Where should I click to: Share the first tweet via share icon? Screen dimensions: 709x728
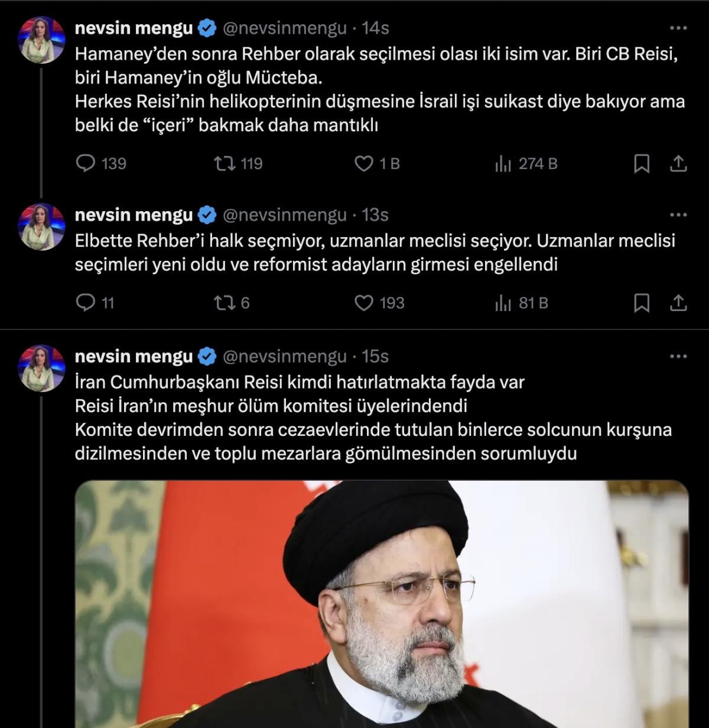678,164
